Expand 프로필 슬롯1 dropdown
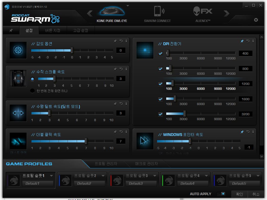The image size is (267, 200). (x=51, y=176)
